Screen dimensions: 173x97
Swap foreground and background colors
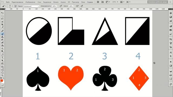[4, 78]
